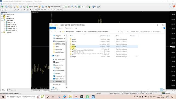Click the line chart type icon
The height and width of the screenshot is (99, 176).
point(69,7)
